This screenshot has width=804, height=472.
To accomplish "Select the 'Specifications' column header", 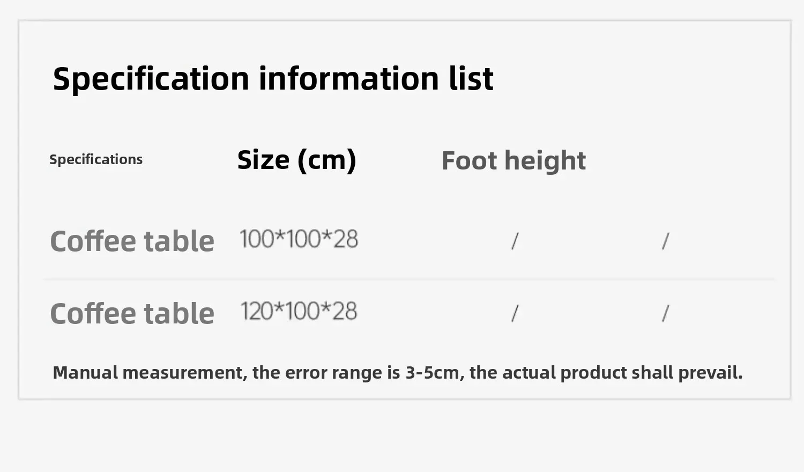I will 96,159.
